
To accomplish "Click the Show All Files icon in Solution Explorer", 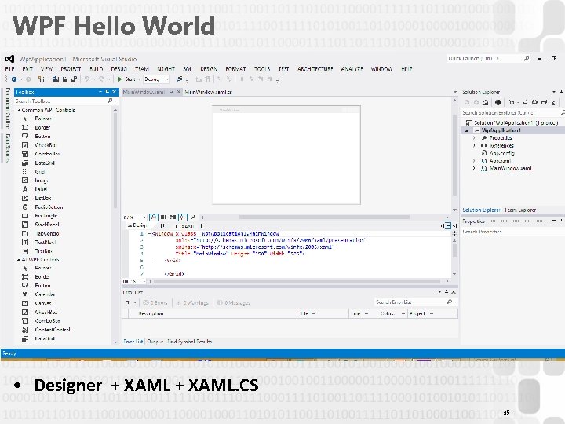I will click(554, 102).
